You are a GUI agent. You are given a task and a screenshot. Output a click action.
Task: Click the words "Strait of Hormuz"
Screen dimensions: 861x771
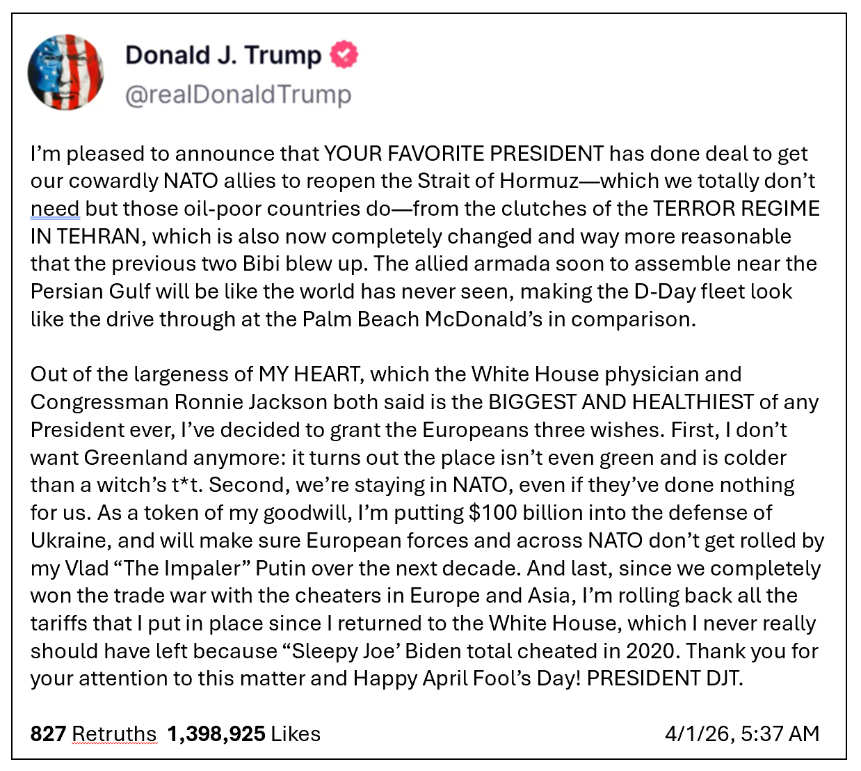coord(498,181)
